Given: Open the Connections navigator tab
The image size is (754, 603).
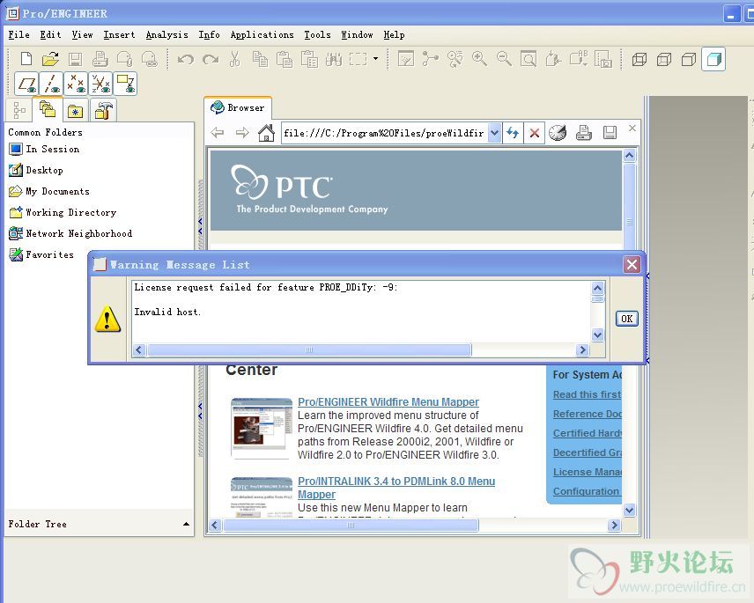Looking at the screenshot, I should tap(103, 110).
